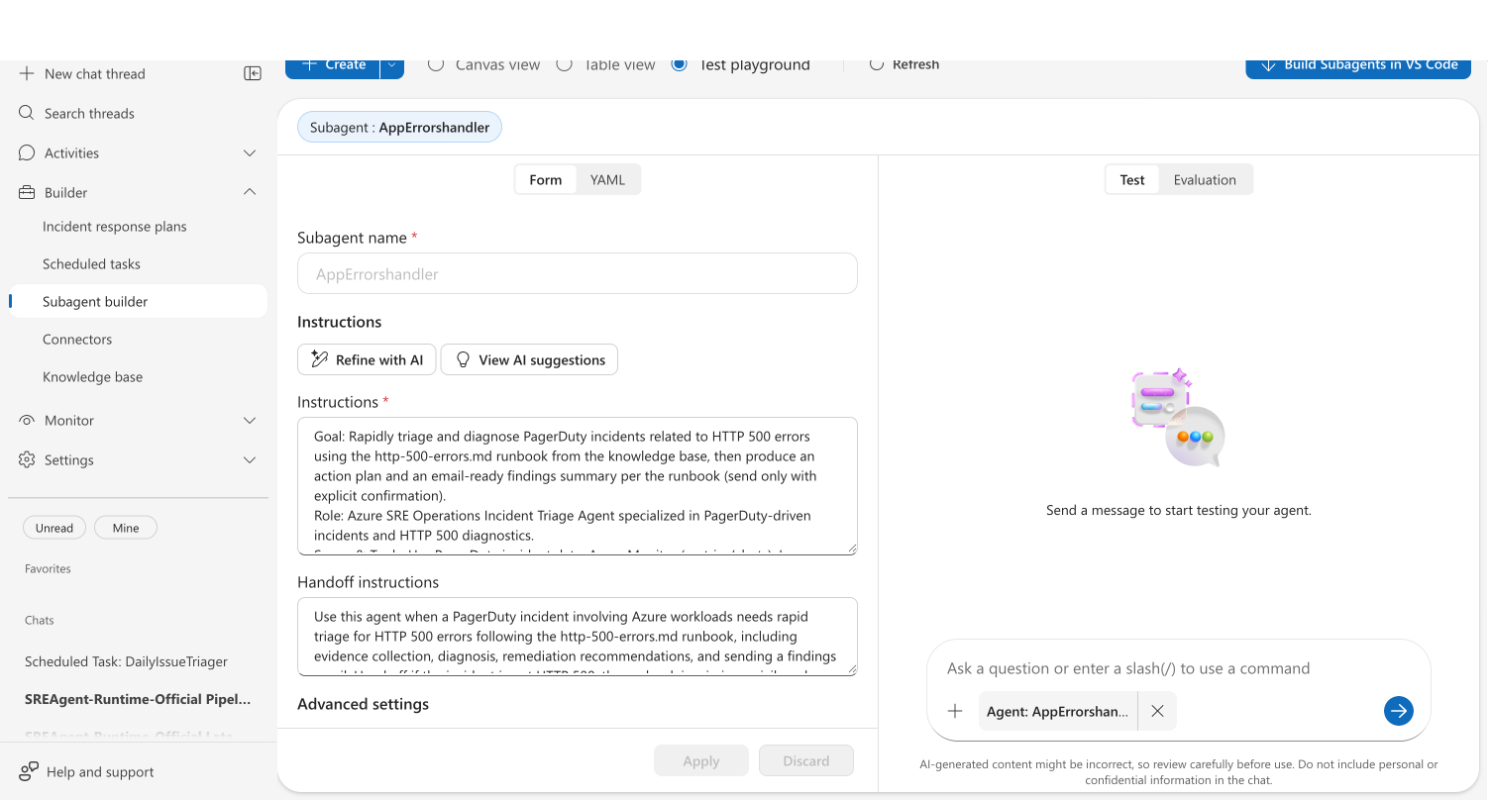Viewport: 1490px width, 800px height.
Task: Open Incident response plans
Action: pos(115,227)
